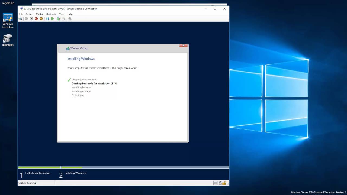Select the diskmgmt desktop icon

[x=8, y=40]
